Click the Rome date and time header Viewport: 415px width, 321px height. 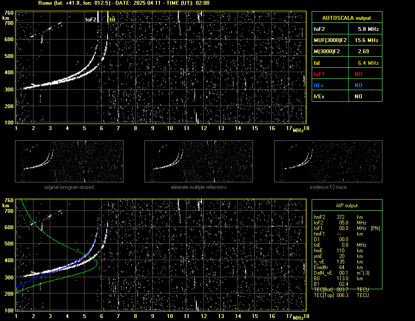point(124,3)
